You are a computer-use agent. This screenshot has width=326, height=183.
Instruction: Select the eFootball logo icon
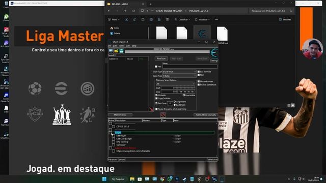(x=61, y=88)
